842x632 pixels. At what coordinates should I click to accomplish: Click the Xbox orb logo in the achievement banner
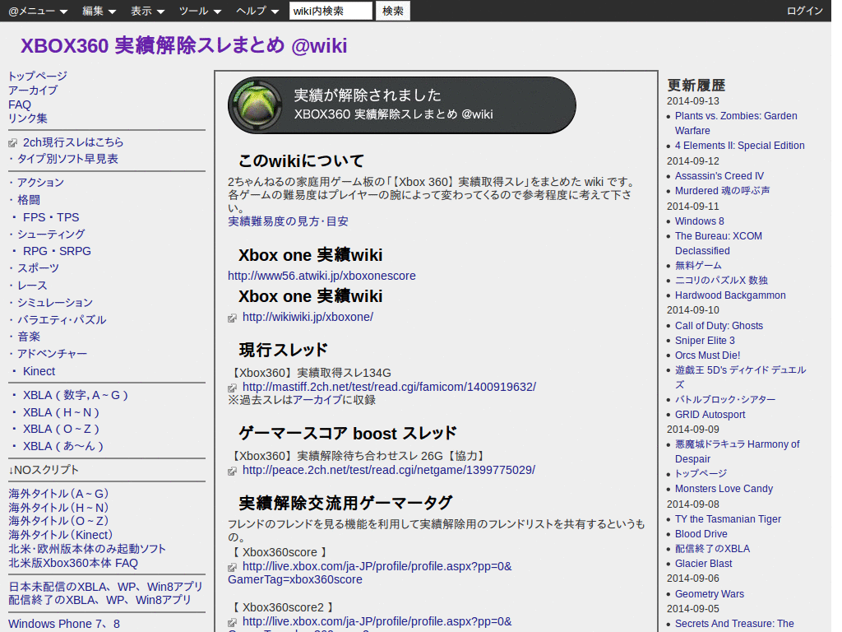[x=256, y=105]
